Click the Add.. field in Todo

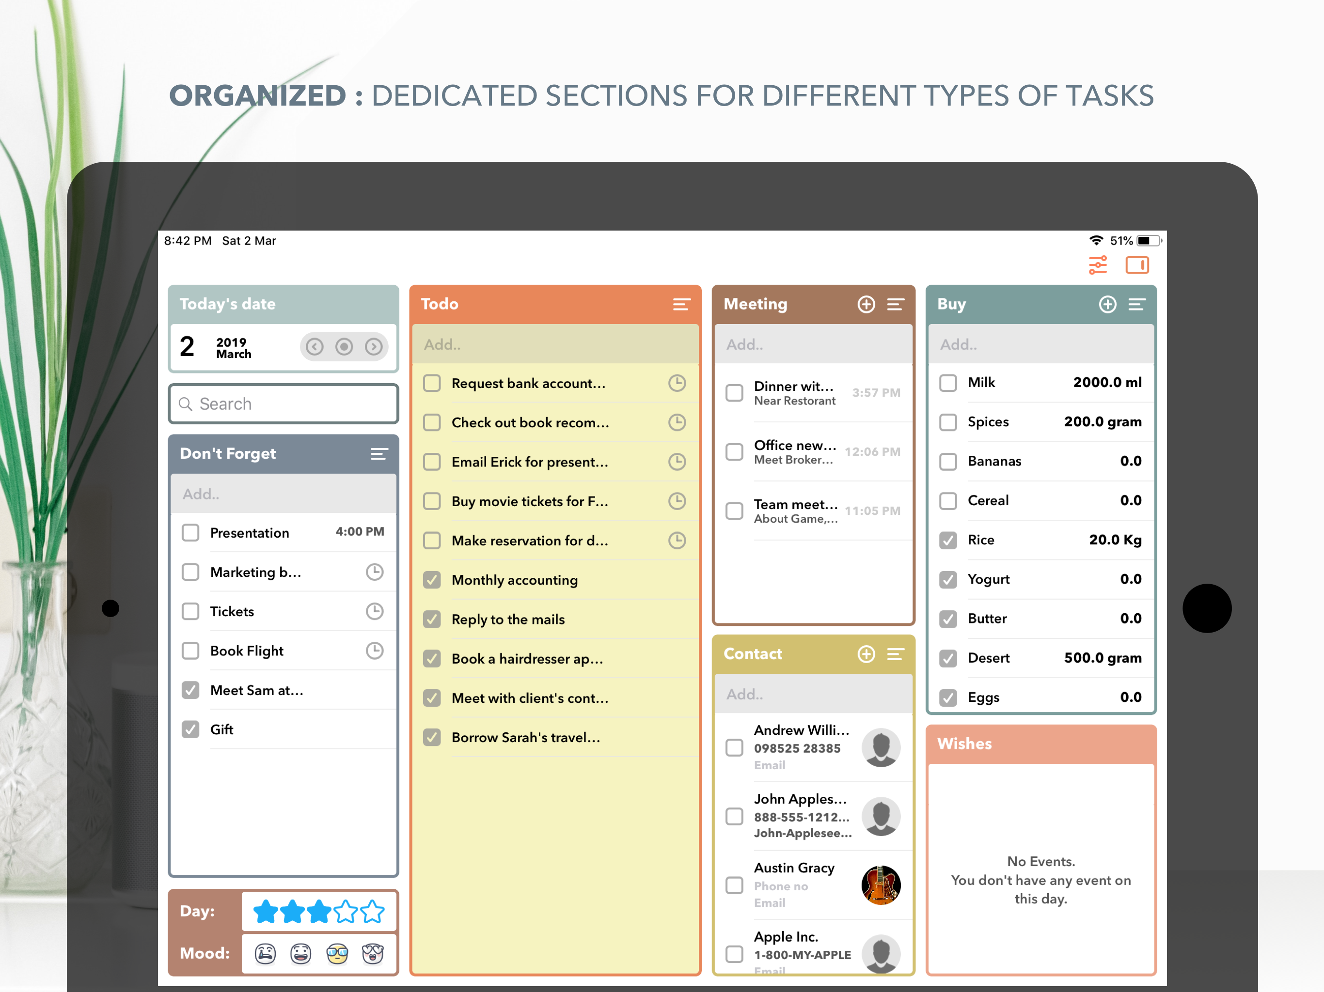coord(555,344)
